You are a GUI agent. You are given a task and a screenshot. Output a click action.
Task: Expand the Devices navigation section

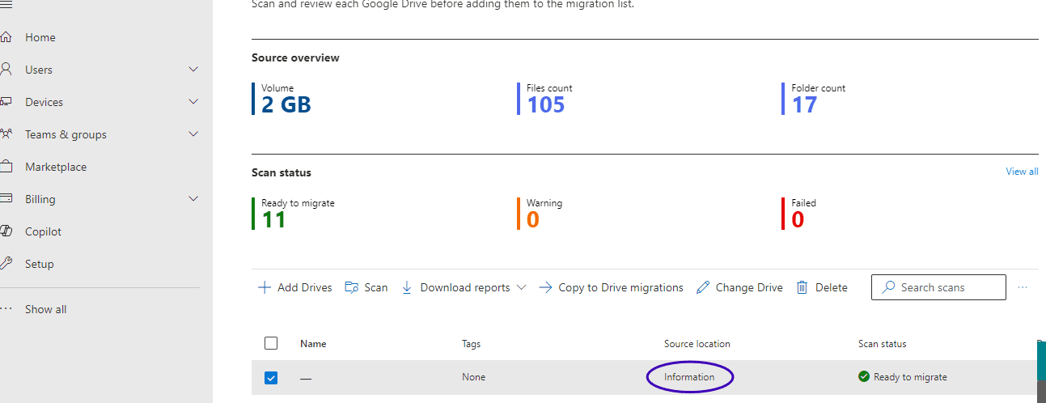point(193,102)
